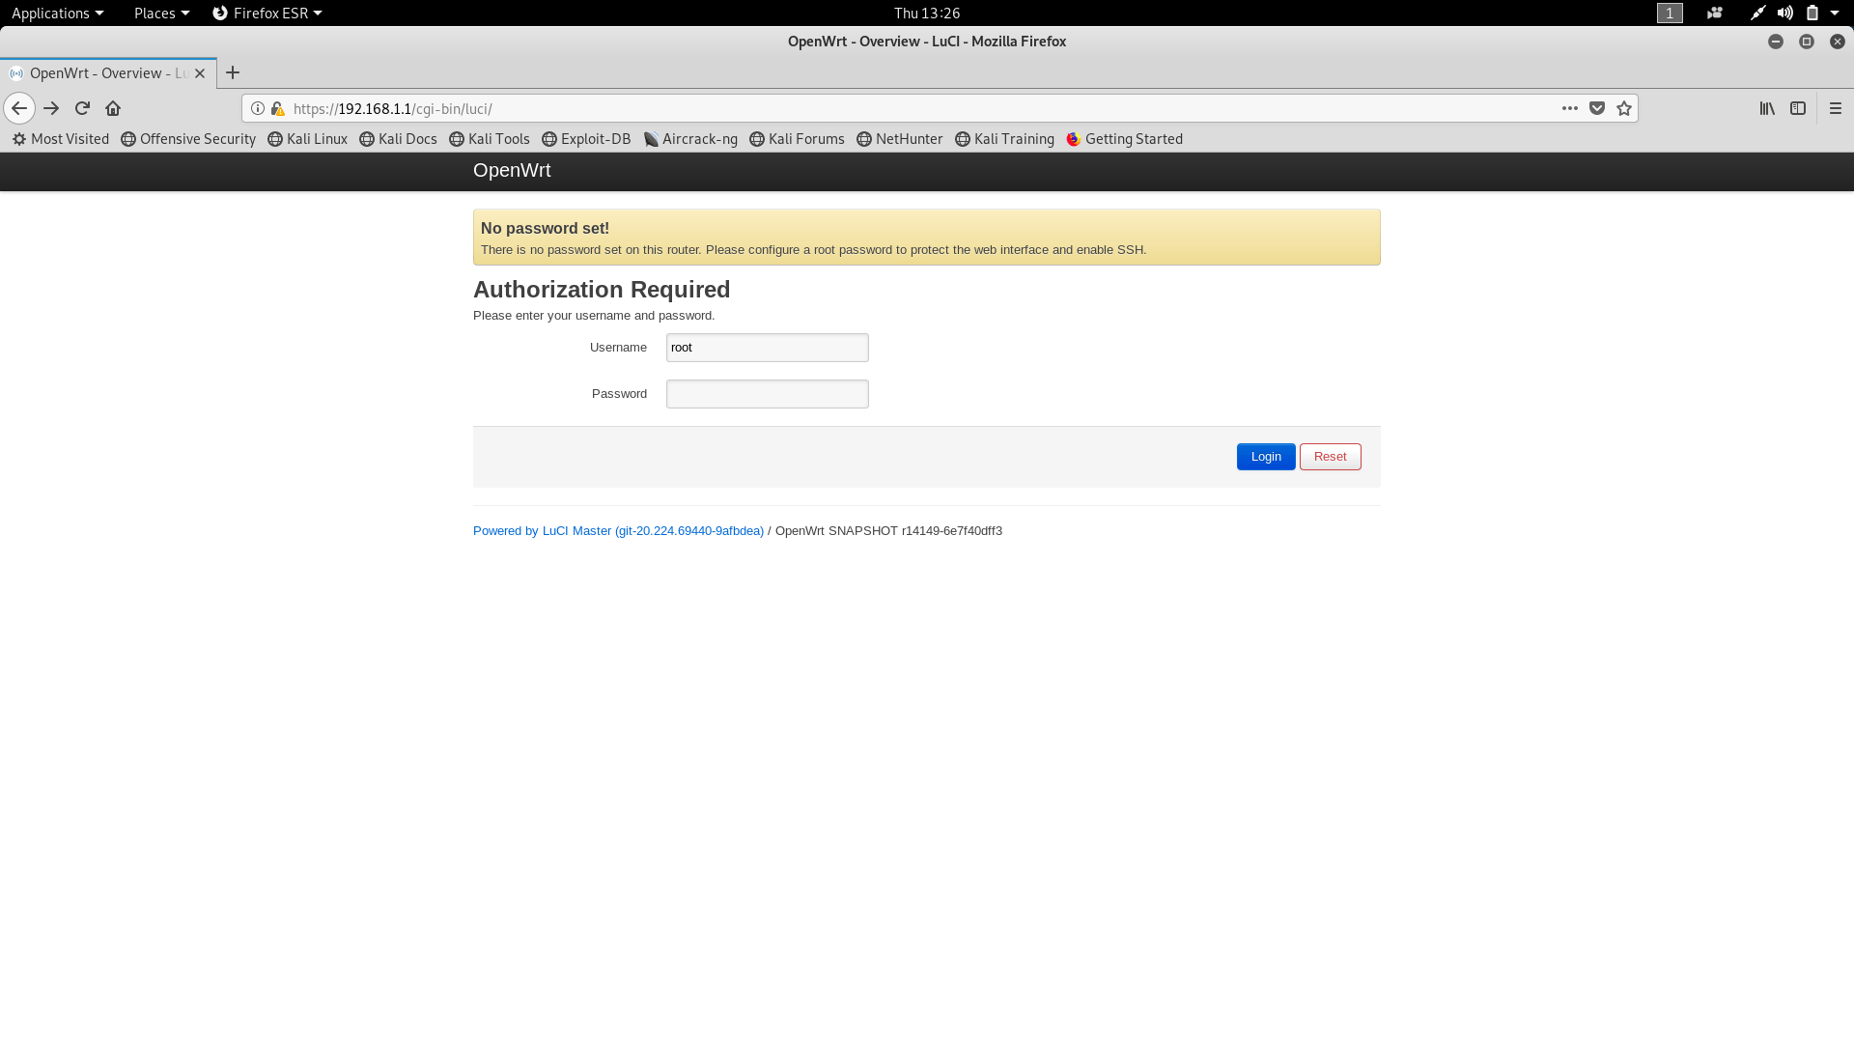This screenshot has height=1043, width=1854.
Task: Select workspace 1 indicator
Action: (1670, 13)
